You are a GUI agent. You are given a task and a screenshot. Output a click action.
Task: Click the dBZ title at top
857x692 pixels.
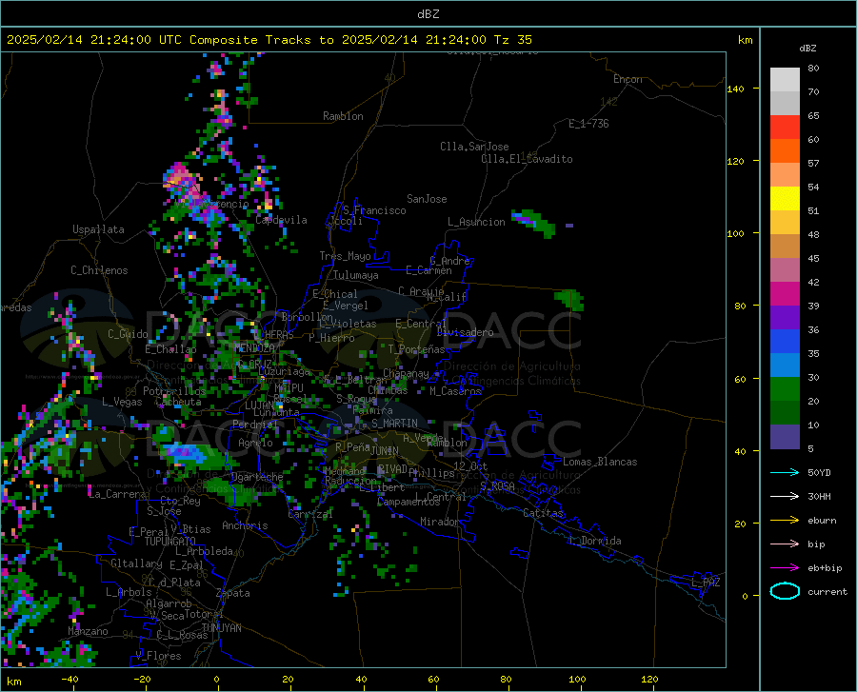coord(428,14)
